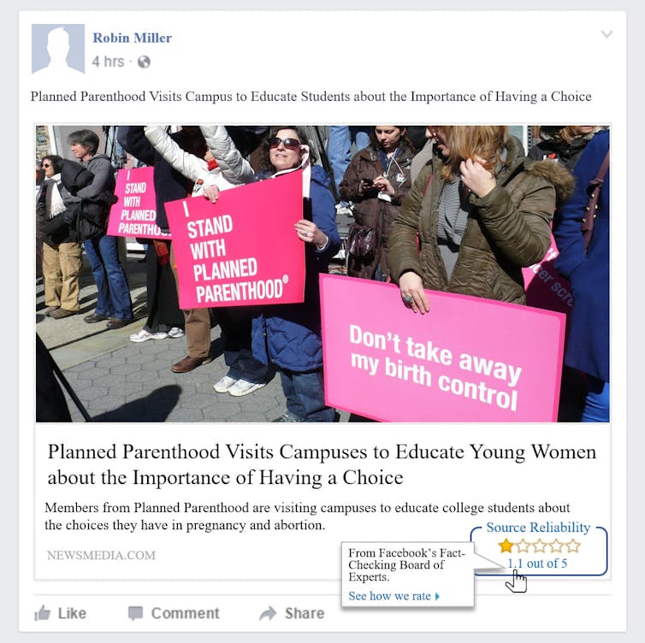Click the Like button label
This screenshot has height=643, width=645.
(x=72, y=613)
